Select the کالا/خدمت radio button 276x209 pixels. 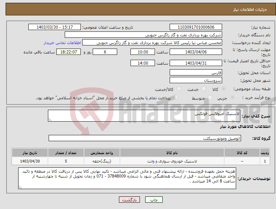coord(179,89)
